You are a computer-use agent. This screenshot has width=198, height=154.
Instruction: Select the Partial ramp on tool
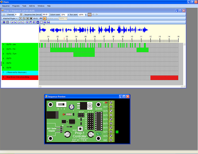[x=19, y=22]
